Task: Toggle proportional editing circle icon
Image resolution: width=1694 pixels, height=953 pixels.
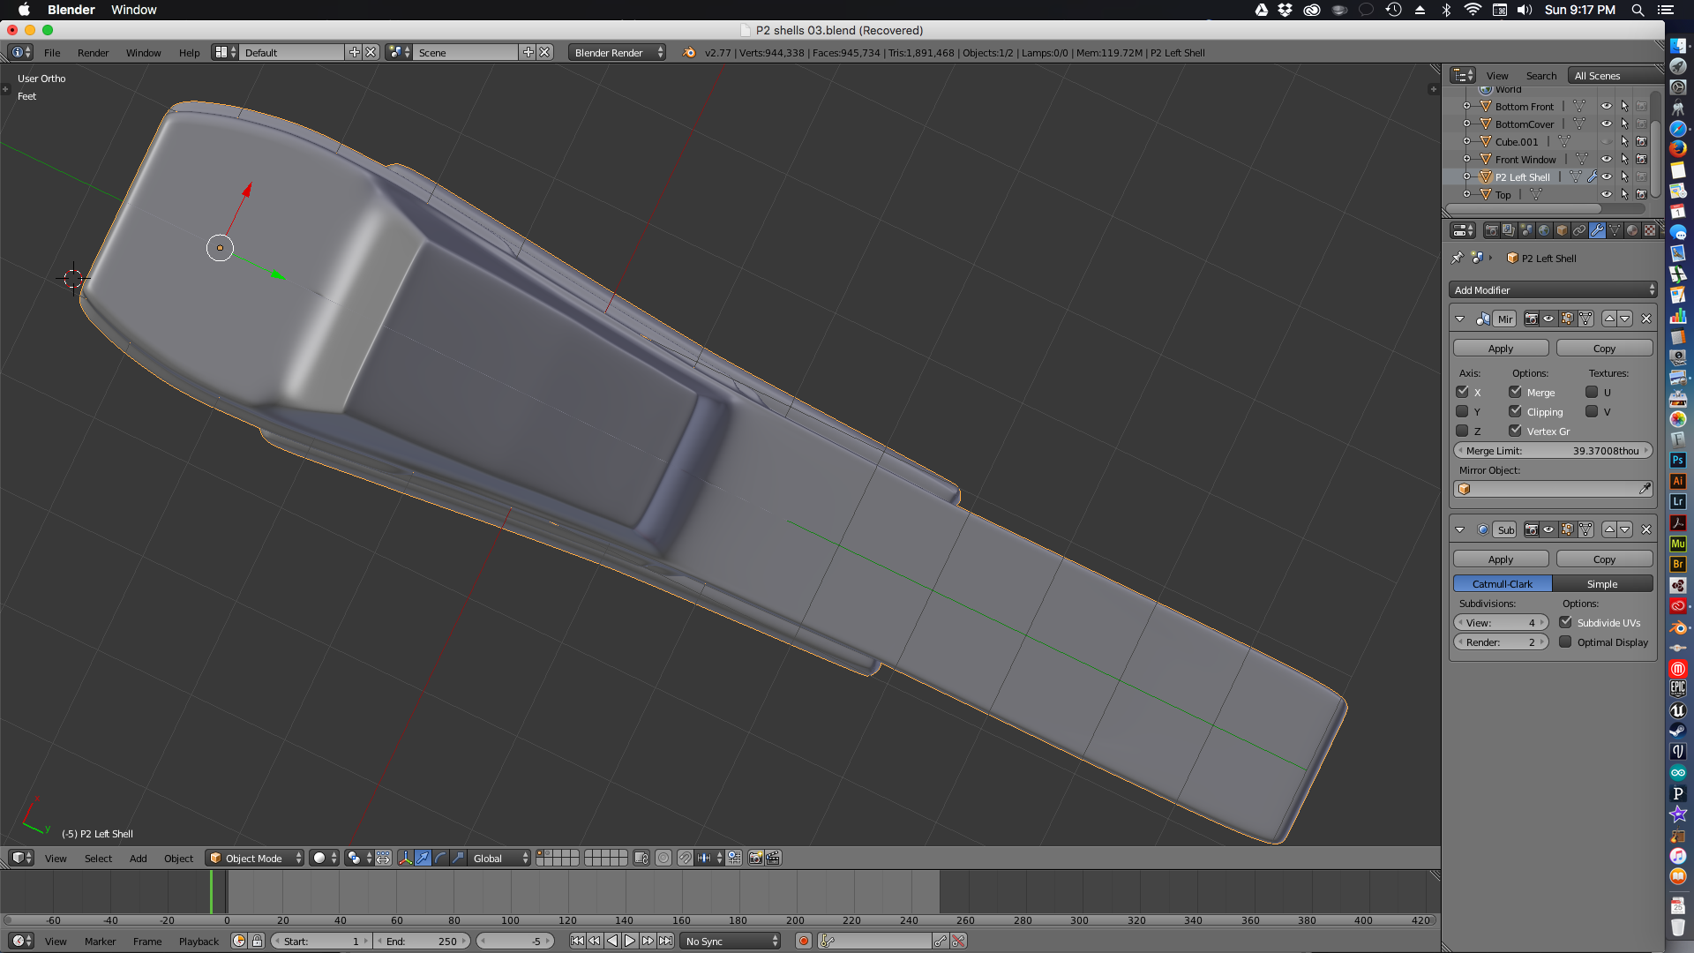Action: coord(663,858)
